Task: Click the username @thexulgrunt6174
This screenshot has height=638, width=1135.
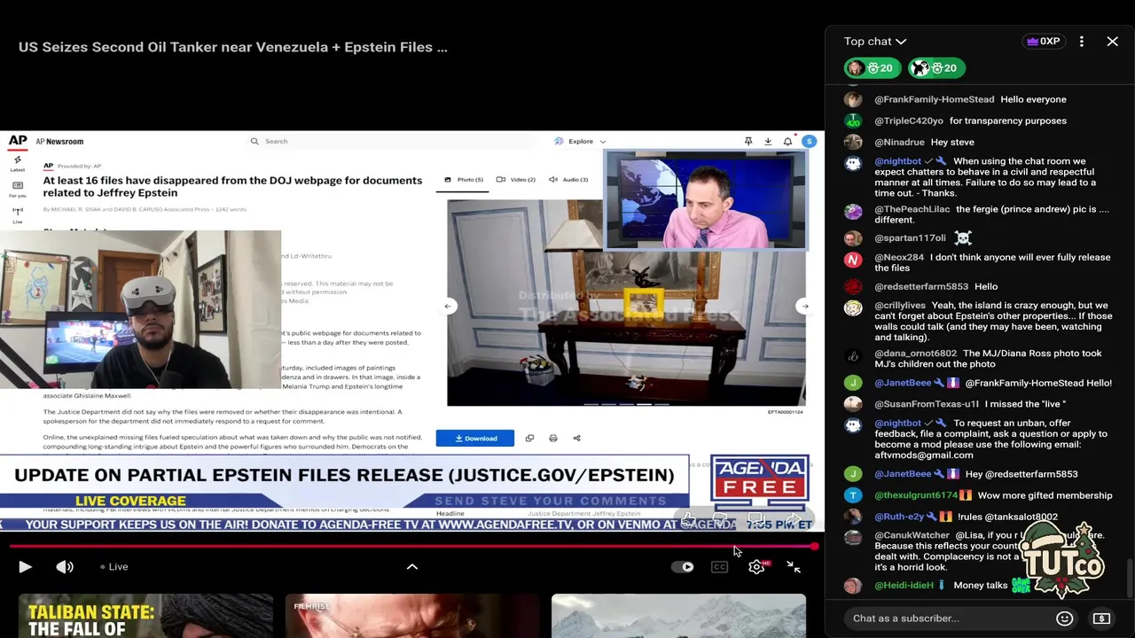Action: coord(916,495)
